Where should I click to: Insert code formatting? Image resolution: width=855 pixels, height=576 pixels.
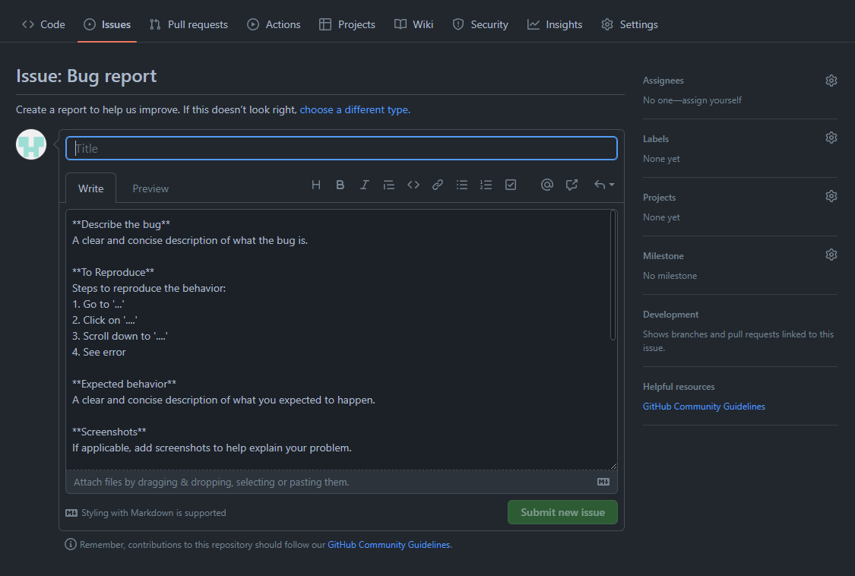413,185
